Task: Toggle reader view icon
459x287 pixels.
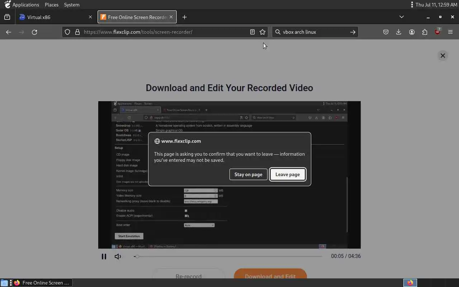Action: pyautogui.click(x=252, y=32)
